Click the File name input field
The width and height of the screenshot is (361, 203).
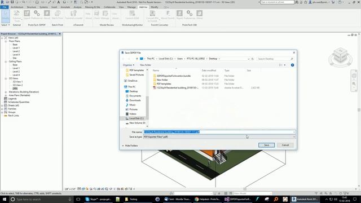pos(219,132)
